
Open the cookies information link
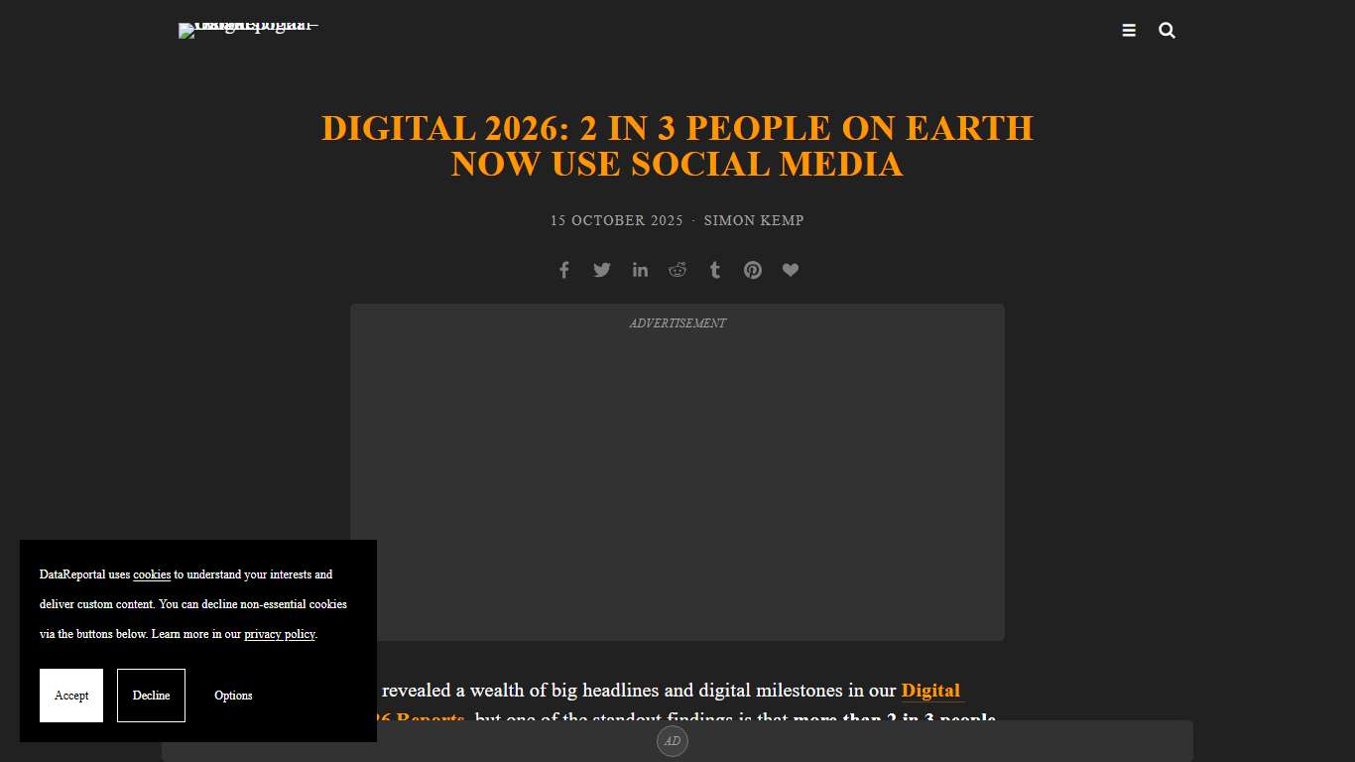tap(151, 574)
